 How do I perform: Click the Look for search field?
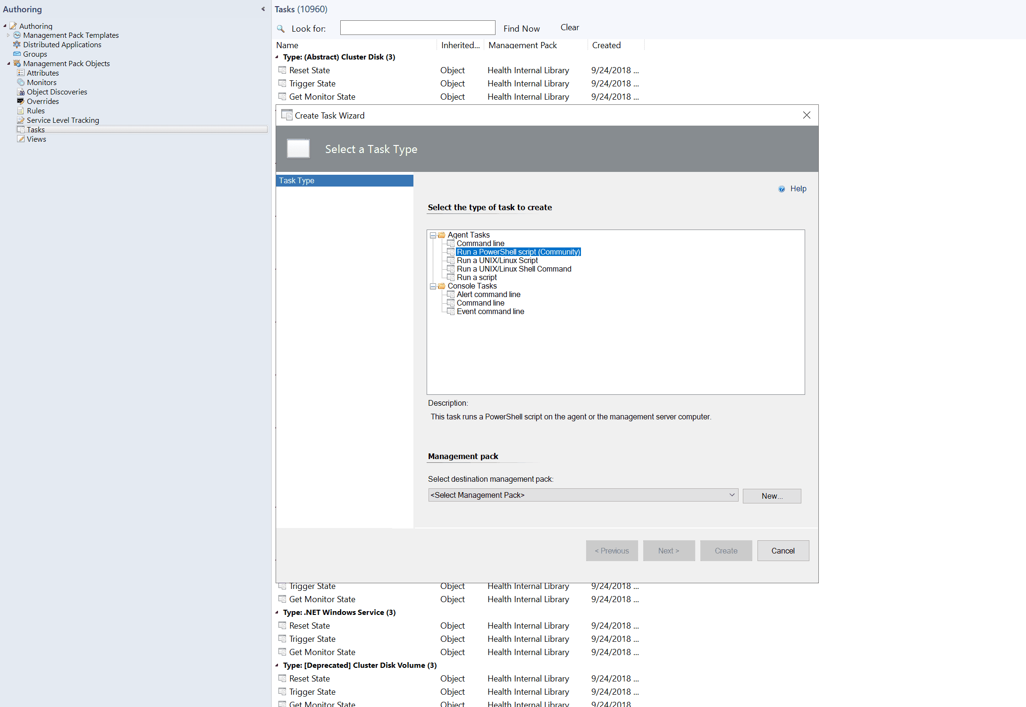(417, 28)
